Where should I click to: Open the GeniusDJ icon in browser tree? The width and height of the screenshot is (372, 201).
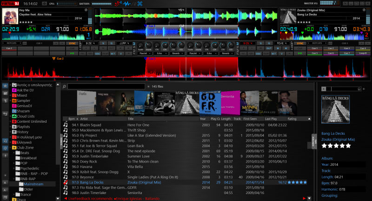click(14, 106)
